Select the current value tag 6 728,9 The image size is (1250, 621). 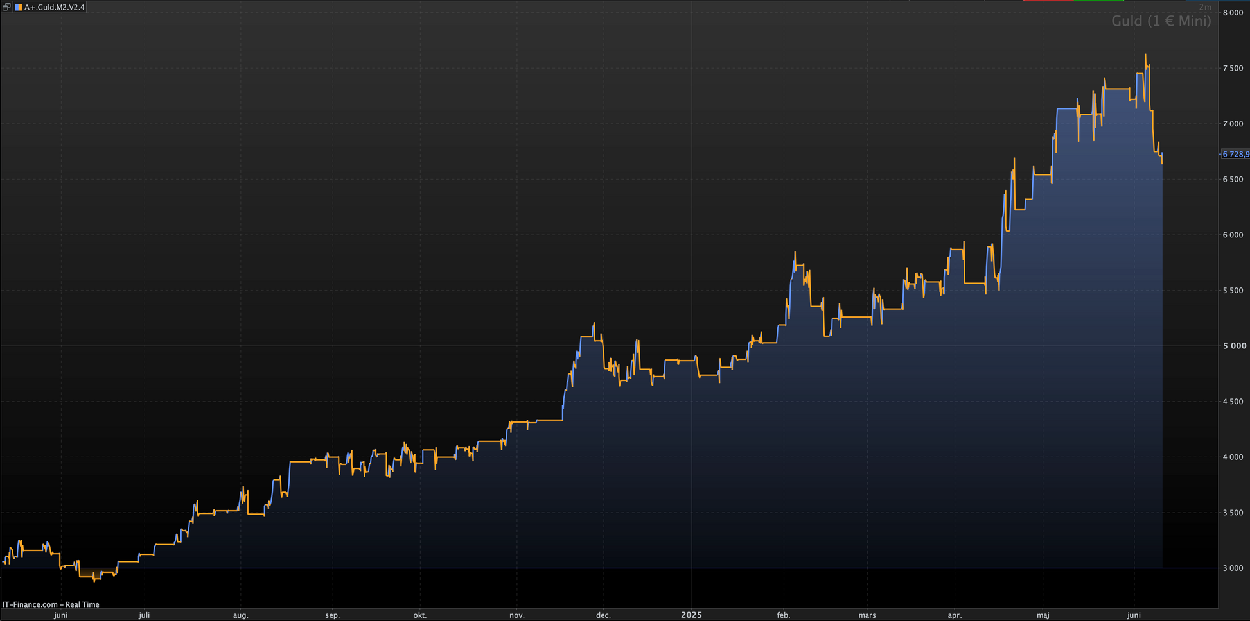coord(1235,154)
